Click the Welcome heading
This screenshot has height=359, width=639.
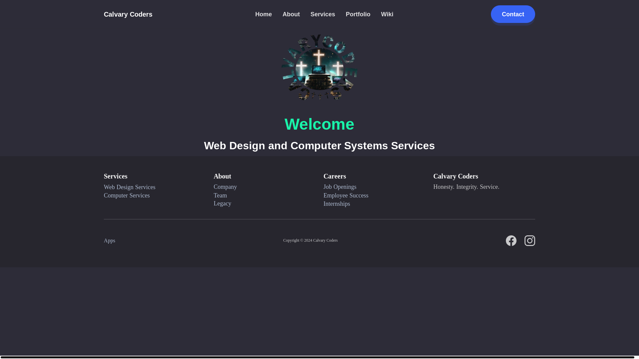[x=319, y=124]
